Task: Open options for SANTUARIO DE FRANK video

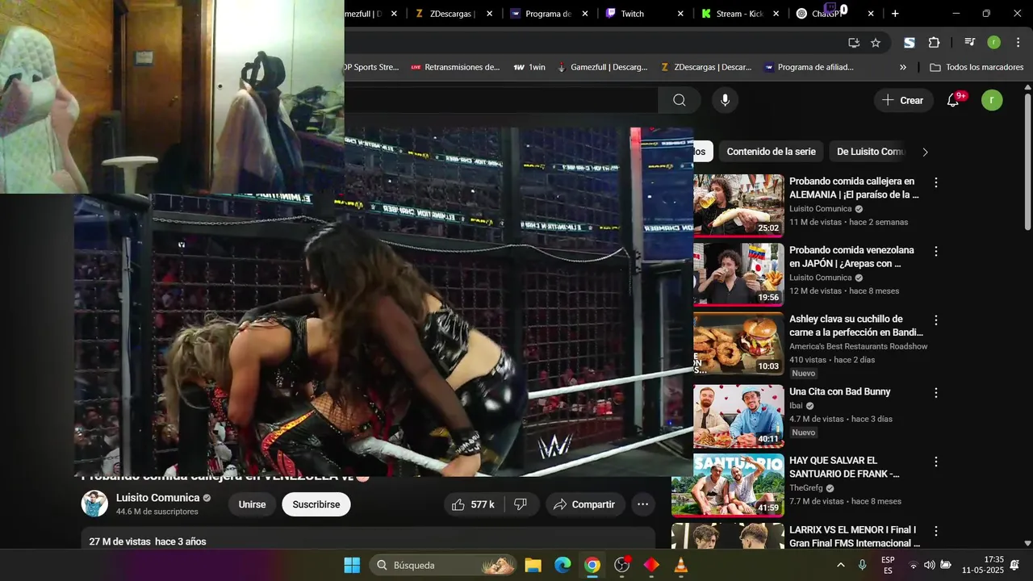Action: [x=936, y=462]
